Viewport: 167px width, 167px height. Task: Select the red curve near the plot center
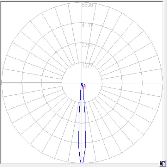point(84,87)
